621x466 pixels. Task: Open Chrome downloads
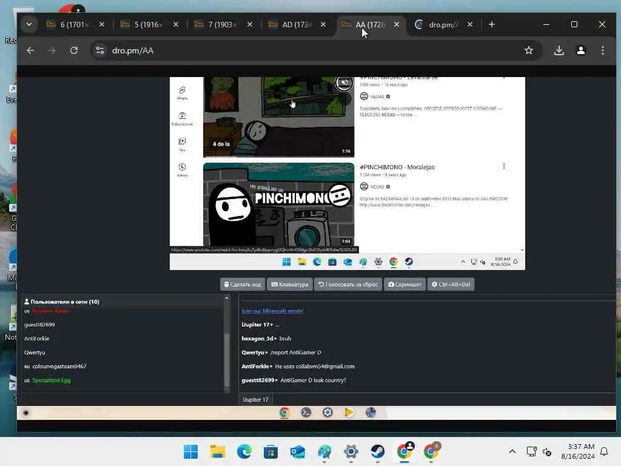559,50
